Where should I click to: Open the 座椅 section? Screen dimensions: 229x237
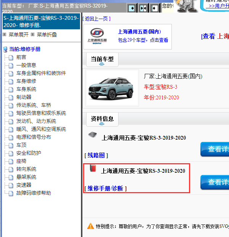tap(21, 161)
